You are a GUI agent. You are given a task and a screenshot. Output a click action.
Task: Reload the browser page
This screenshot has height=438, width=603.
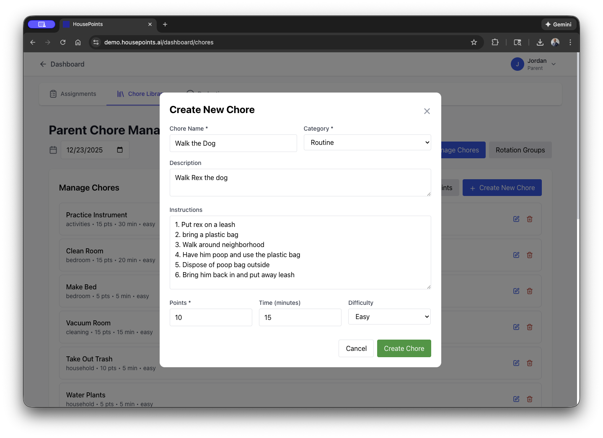(63, 42)
